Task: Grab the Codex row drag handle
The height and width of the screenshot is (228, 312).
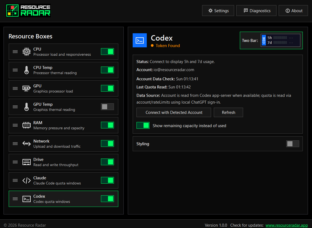Action: (x=15, y=199)
